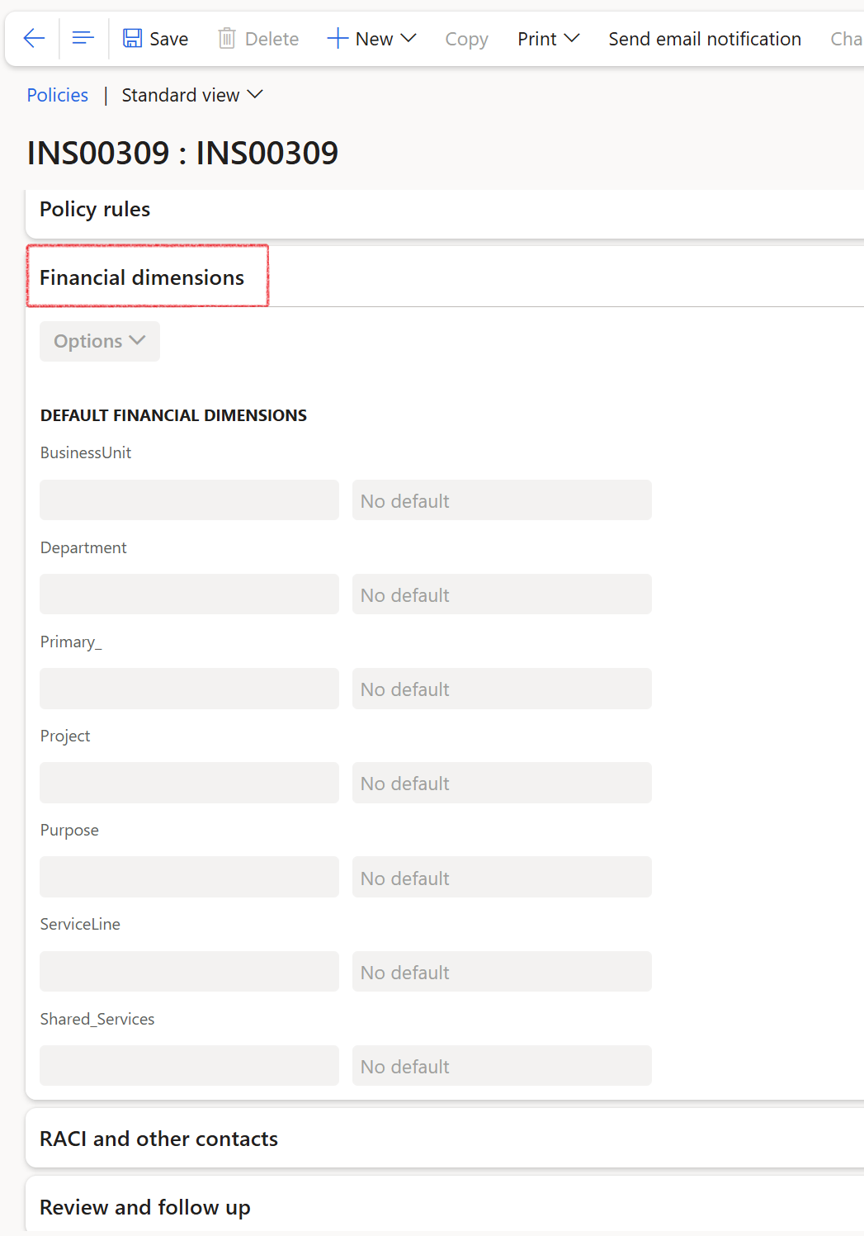Image resolution: width=864 pixels, height=1236 pixels.
Task: Open the Options dropdown
Action: pyautogui.click(x=100, y=341)
